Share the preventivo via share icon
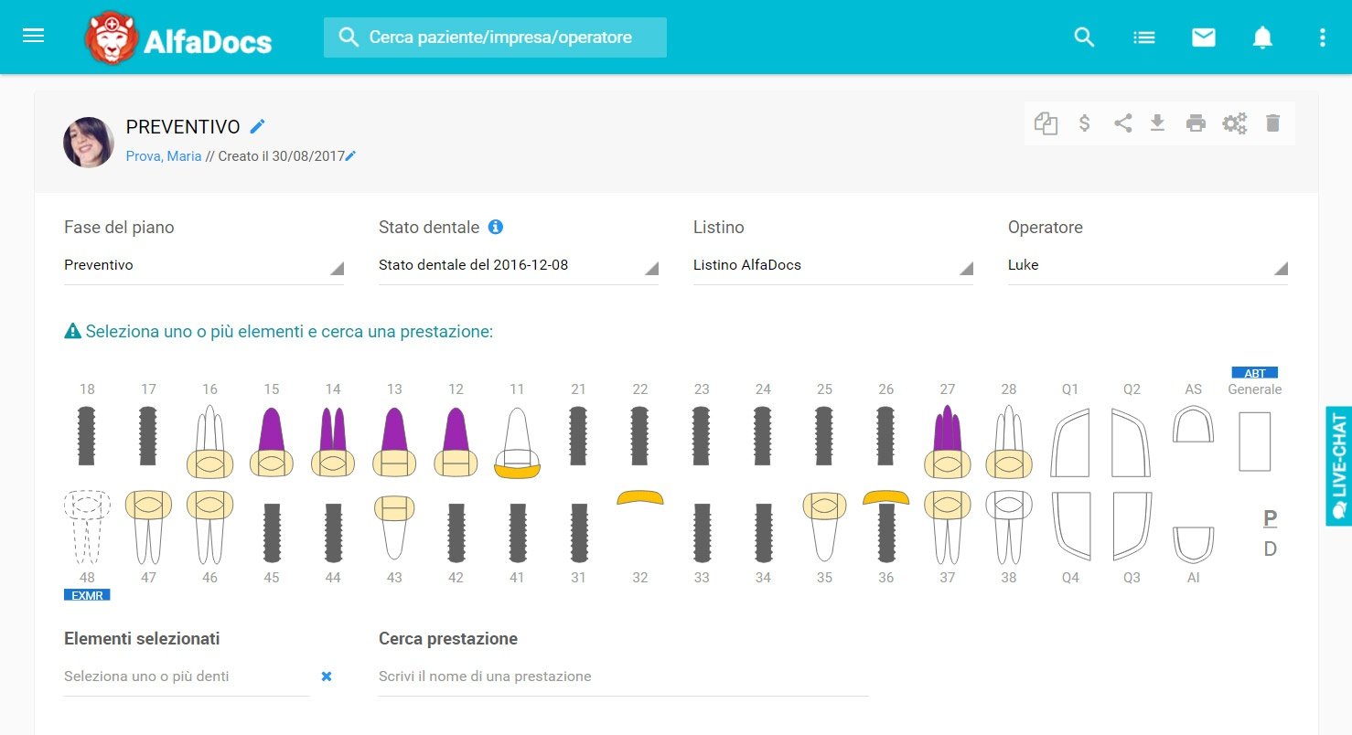Screen dimensions: 1352x735 tap(1122, 123)
